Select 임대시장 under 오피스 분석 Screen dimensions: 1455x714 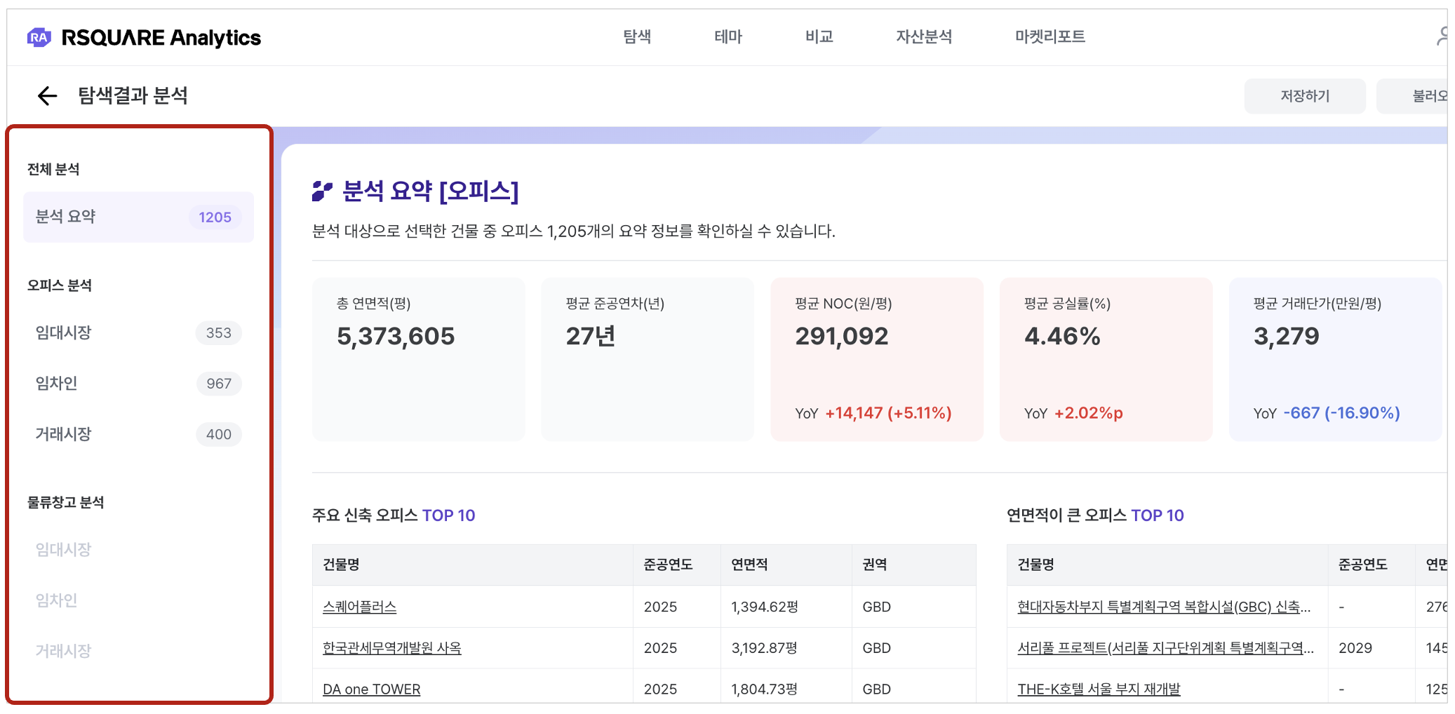click(138, 333)
